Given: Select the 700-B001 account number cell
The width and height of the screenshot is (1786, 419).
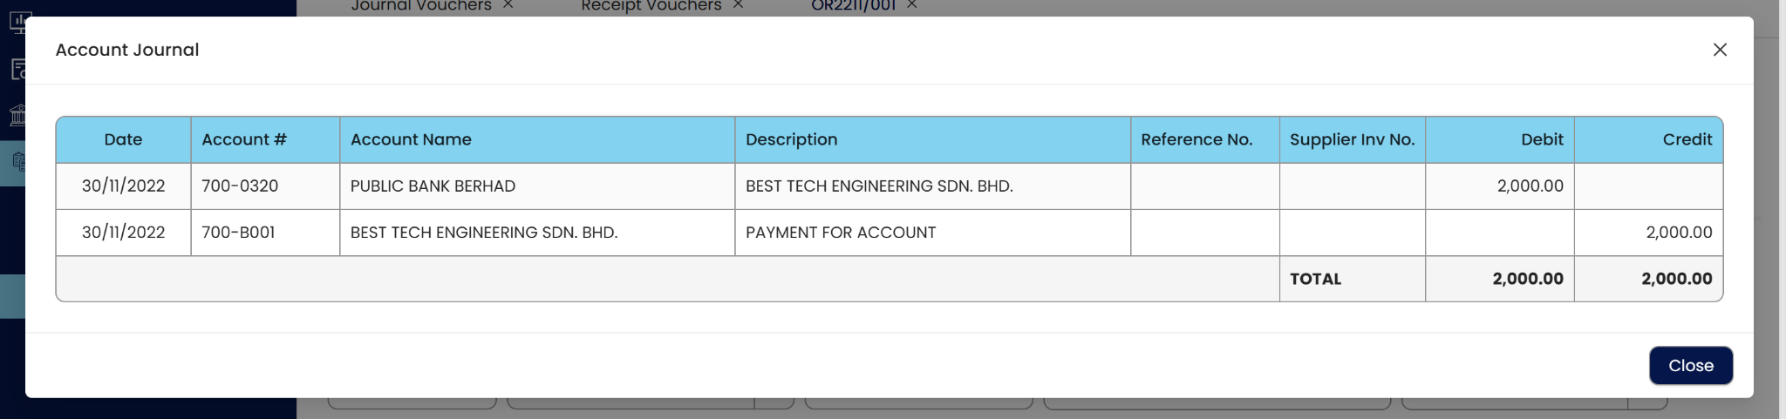Looking at the screenshot, I should point(238,233).
